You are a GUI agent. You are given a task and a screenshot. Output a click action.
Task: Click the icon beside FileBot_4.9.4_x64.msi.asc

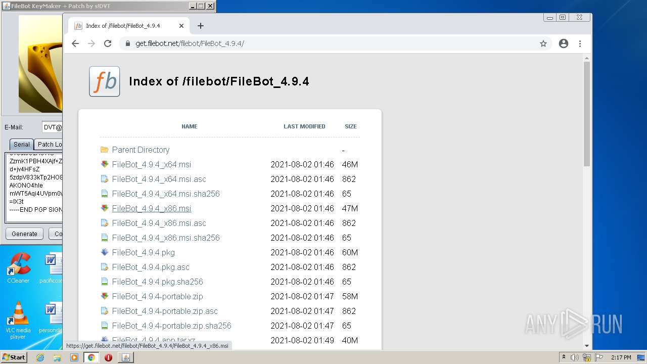click(105, 179)
